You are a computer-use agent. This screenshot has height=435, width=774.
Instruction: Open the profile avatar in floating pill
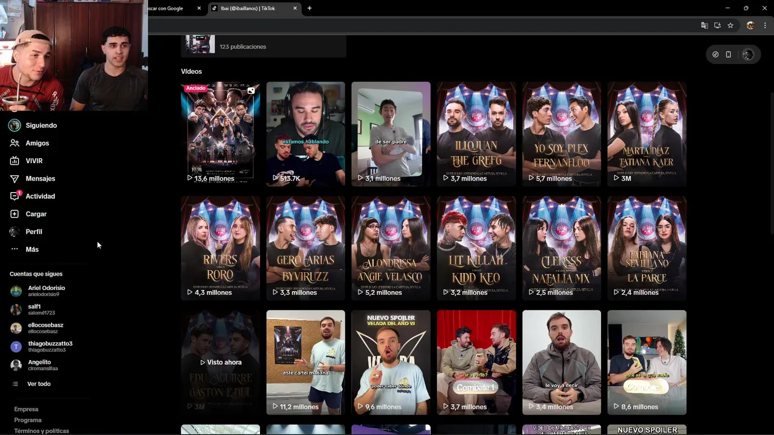pyautogui.click(x=748, y=54)
